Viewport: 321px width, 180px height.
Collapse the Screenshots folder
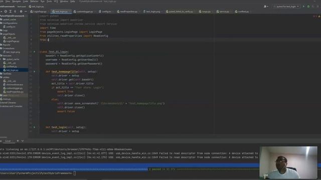pyautogui.click(x=8, y=48)
